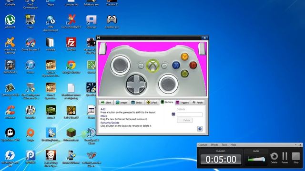Open the Tools menu in recorder
The height and width of the screenshot is (171, 305).
click(224, 145)
